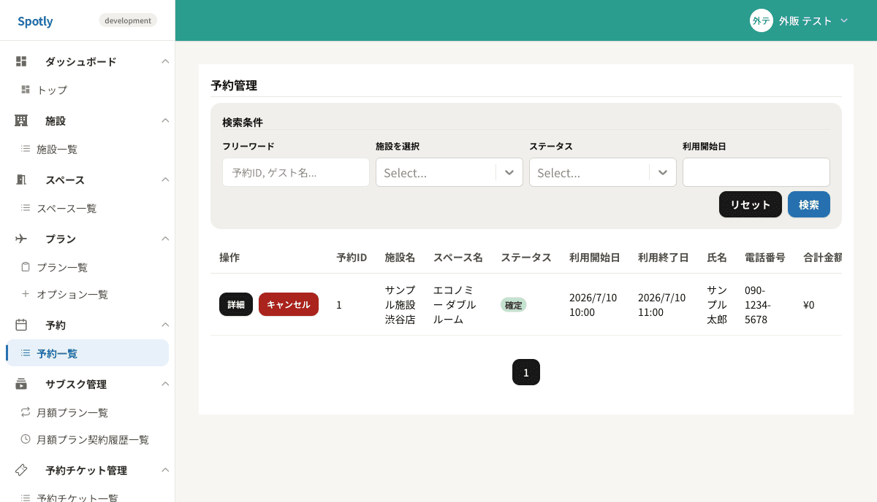Image resolution: width=877 pixels, height=502 pixels.
Task: Click the サブスク管理 icon
Action: click(21, 384)
